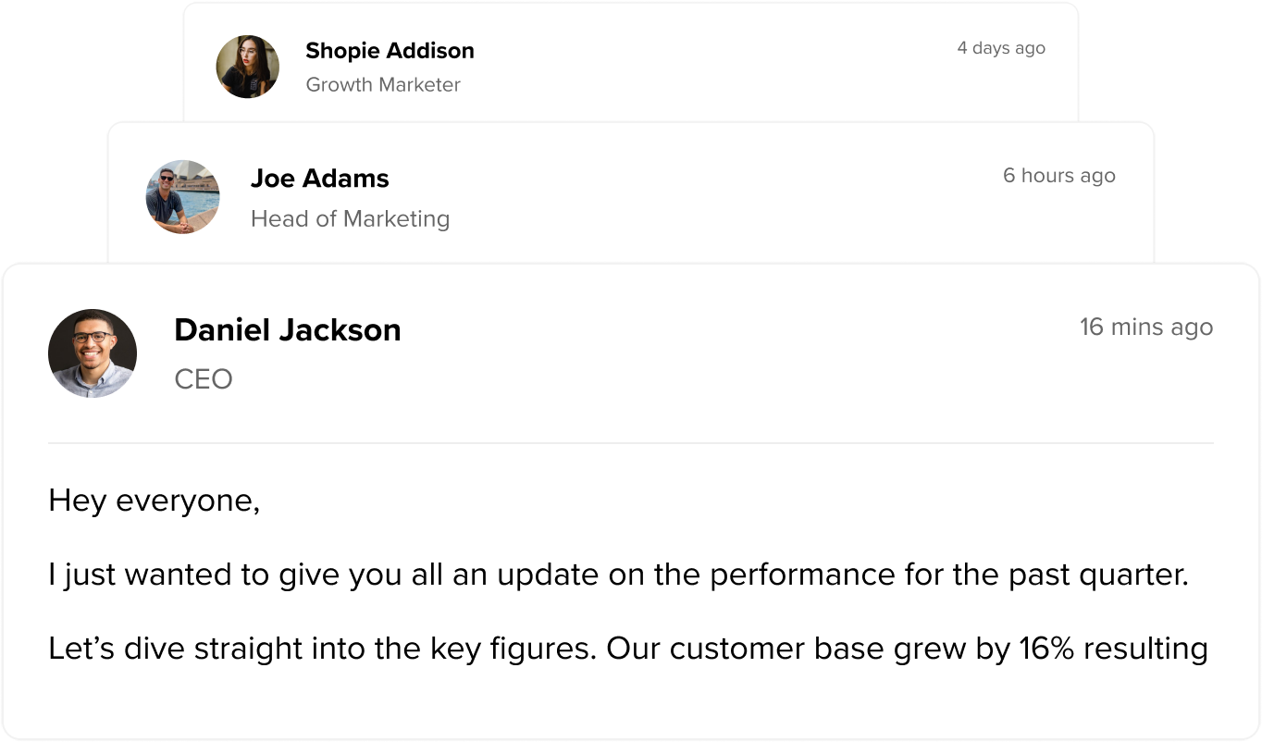Select the CEO job title label
Viewport: 1262px width, 742px height.
click(x=204, y=379)
